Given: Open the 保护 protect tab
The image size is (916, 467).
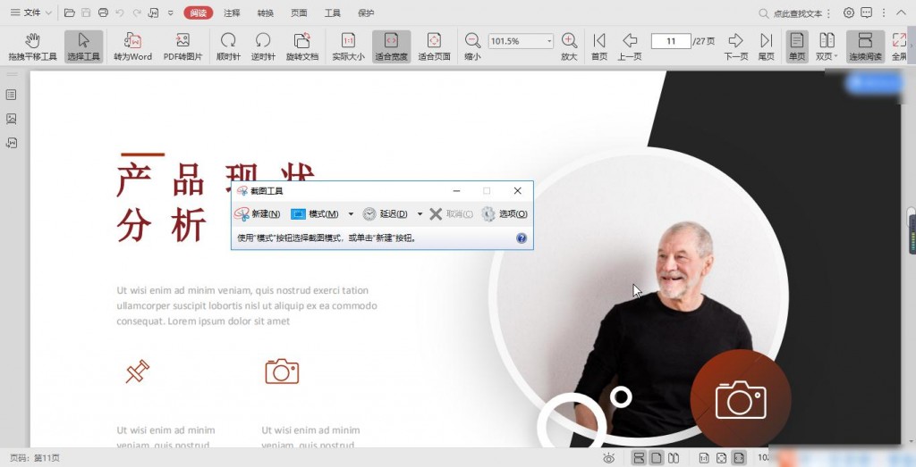Looking at the screenshot, I should click(x=366, y=13).
